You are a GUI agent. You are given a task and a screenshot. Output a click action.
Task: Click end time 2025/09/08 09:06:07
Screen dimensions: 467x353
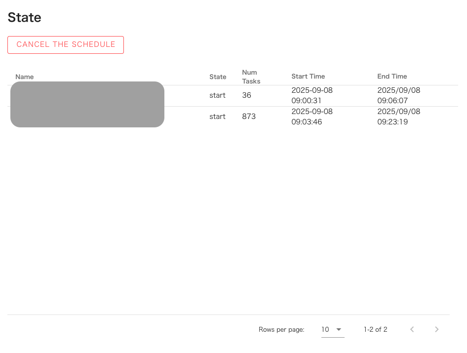398,95
